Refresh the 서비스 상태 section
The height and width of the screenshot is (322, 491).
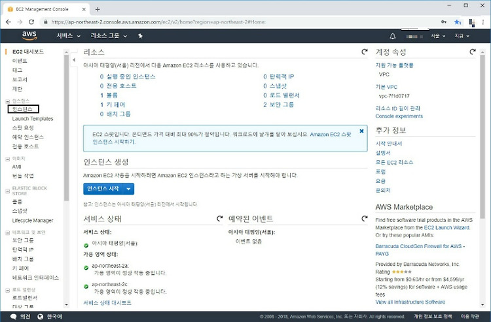(219, 218)
